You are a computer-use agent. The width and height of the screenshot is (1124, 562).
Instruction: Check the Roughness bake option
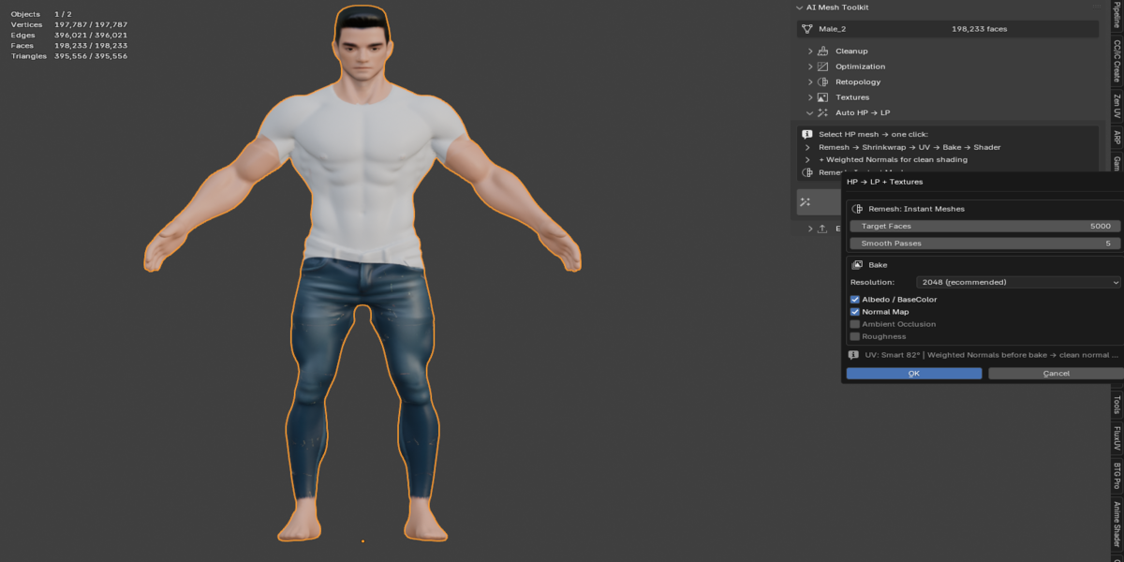pos(855,336)
